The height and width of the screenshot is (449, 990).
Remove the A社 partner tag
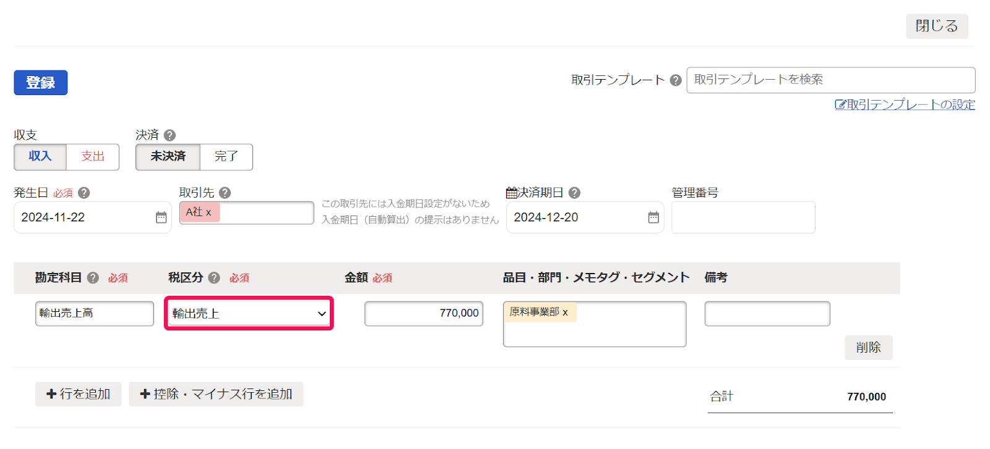[209, 212]
